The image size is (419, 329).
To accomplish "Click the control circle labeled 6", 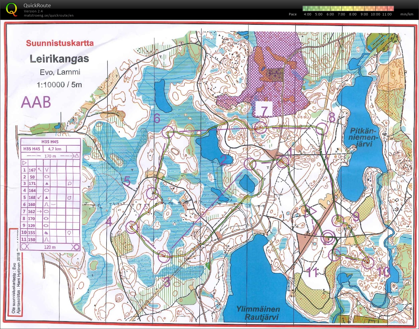I will (x=168, y=132).
